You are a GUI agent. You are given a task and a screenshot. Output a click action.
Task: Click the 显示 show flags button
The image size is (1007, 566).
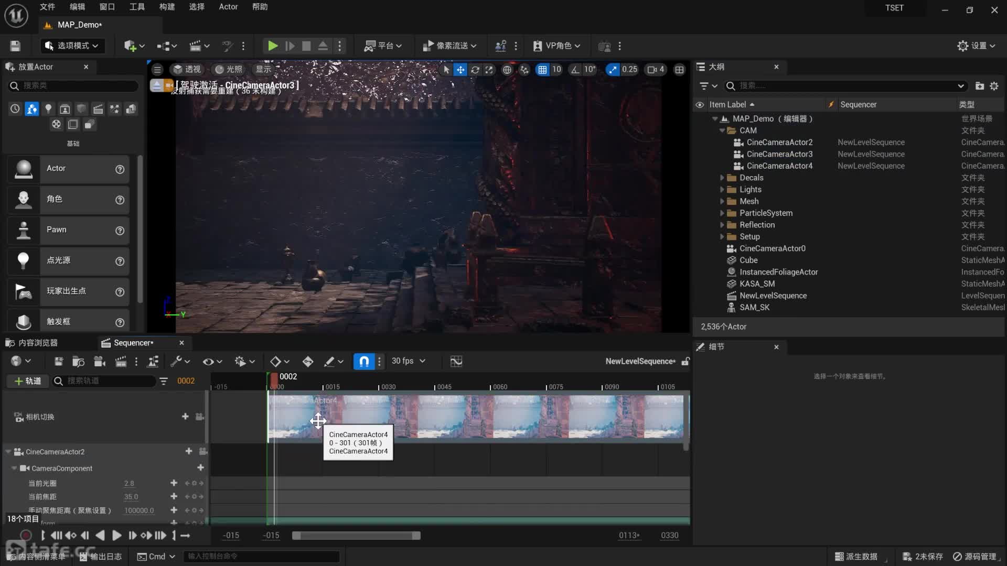point(263,70)
